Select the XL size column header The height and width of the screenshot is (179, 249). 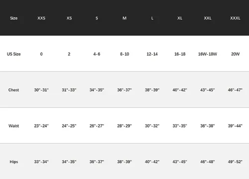pyautogui.click(x=180, y=18)
